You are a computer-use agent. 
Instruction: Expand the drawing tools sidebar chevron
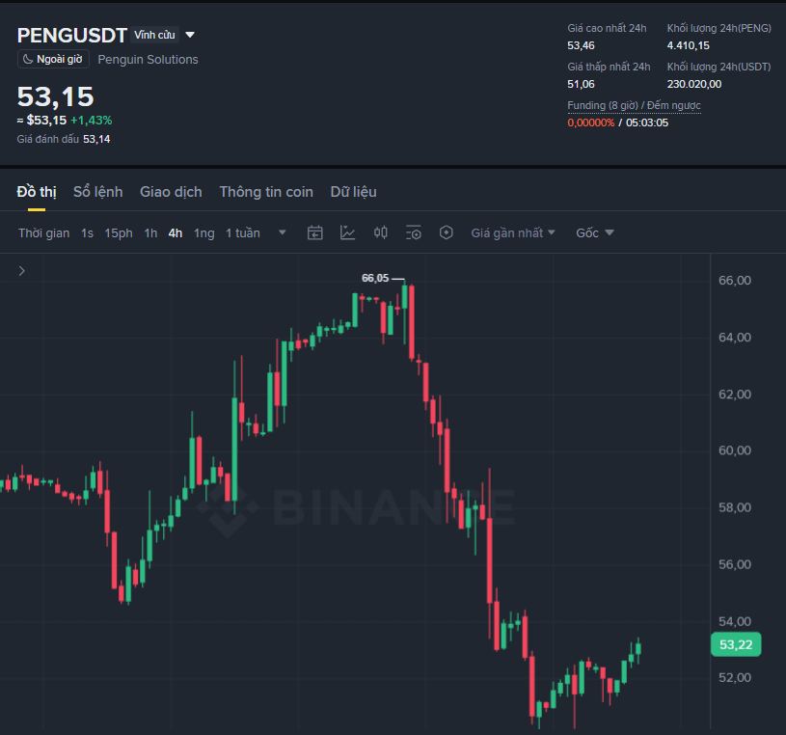[21, 271]
